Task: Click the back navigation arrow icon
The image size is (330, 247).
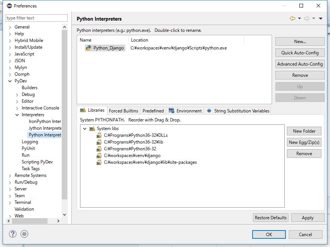Action: click(x=292, y=18)
